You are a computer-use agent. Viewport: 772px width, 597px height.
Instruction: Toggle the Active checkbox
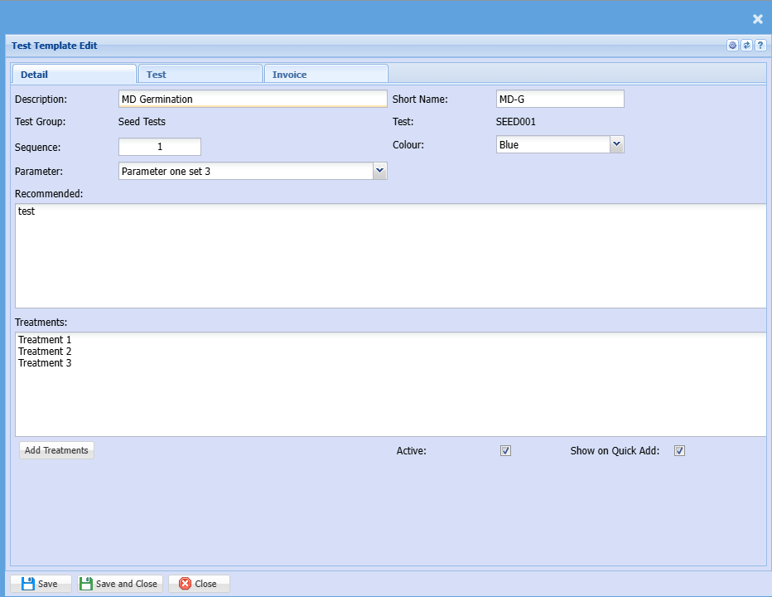pyautogui.click(x=506, y=451)
